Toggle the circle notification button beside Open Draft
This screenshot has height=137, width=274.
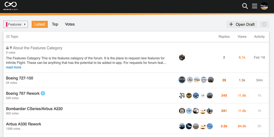pos(264,24)
